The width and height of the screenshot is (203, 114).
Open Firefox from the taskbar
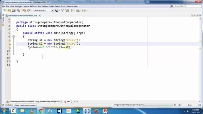click(x=96, y=111)
